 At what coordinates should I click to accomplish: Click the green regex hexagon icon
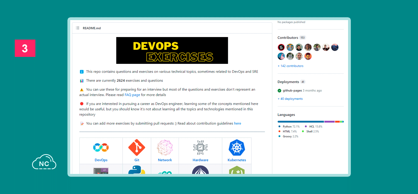click(237, 170)
